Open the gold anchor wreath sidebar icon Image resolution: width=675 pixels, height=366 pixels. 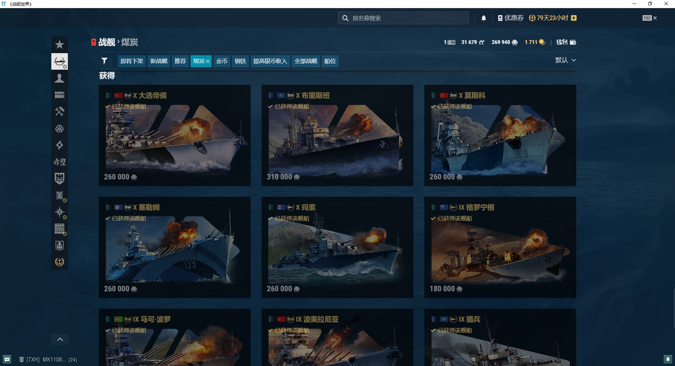coord(59,262)
